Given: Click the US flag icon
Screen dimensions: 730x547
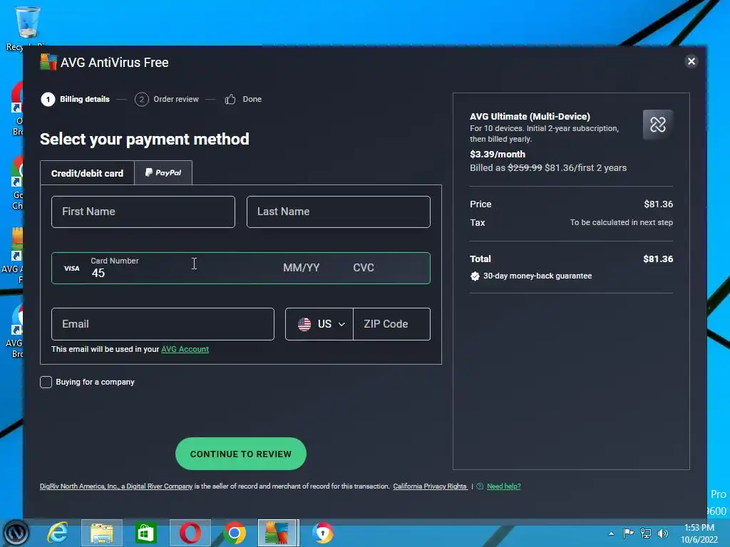Looking at the screenshot, I should click(x=304, y=324).
